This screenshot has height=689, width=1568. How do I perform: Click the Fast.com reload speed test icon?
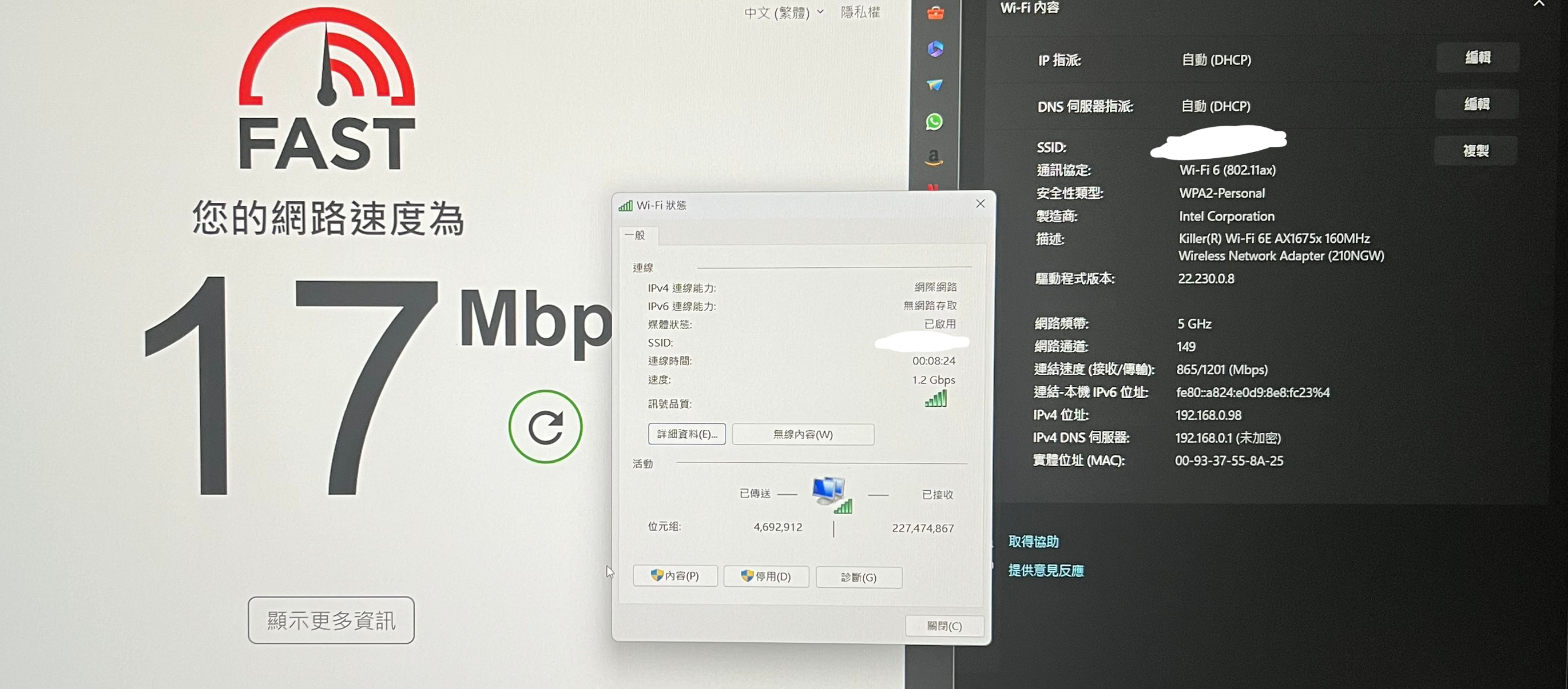pos(545,426)
